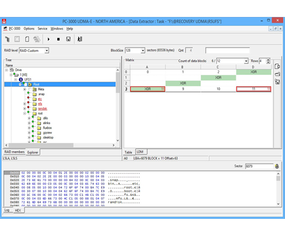Open the RAID level dropdown
285x238 pixels.
(47, 50)
